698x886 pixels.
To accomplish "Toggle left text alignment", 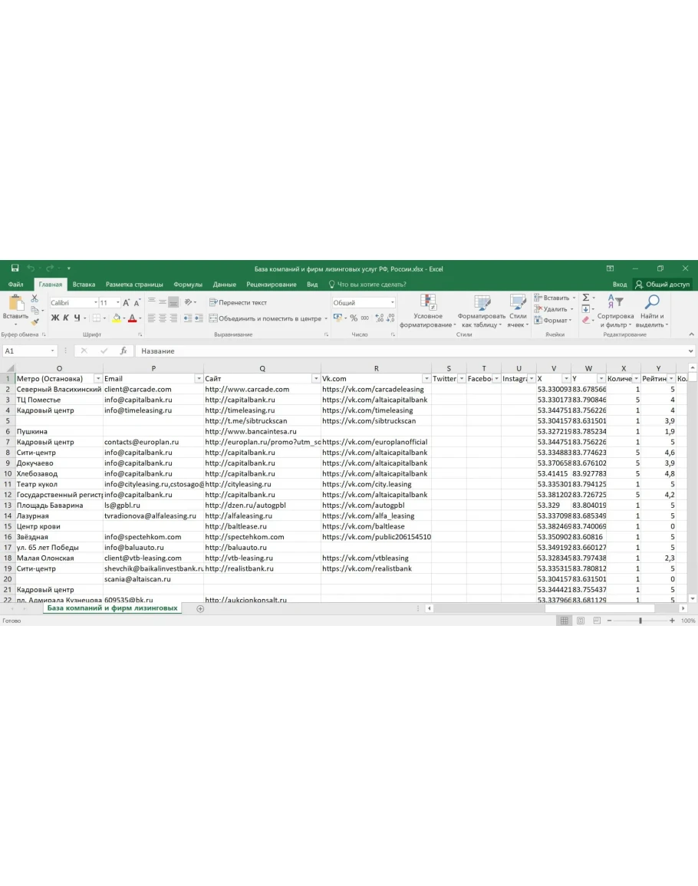I will (x=151, y=318).
